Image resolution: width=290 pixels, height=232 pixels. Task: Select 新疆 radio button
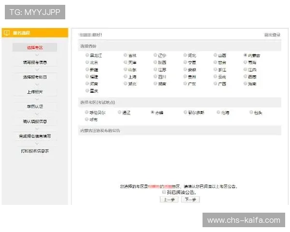(x=87, y=70)
